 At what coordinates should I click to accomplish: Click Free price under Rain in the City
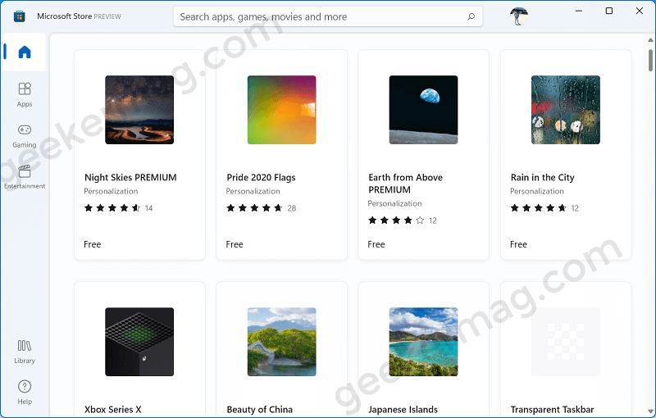tap(518, 244)
